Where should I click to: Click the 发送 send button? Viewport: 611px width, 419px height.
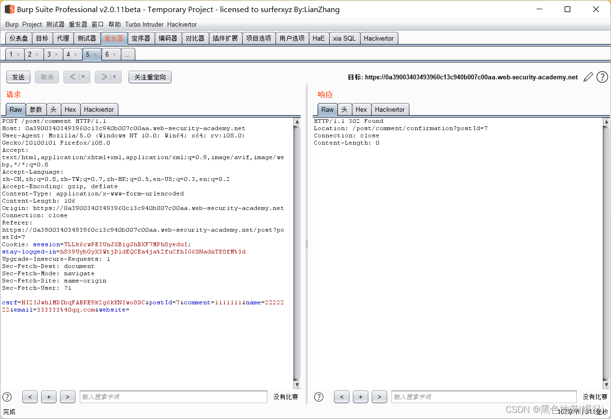tap(18, 77)
